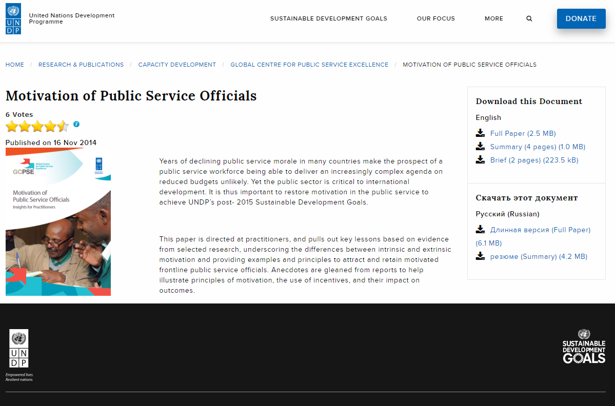Click the download icon beside Brief (2 pages)

click(x=480, y=159)
